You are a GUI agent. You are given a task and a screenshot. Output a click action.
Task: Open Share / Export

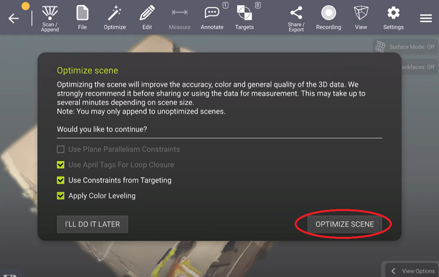pos(296,19)
